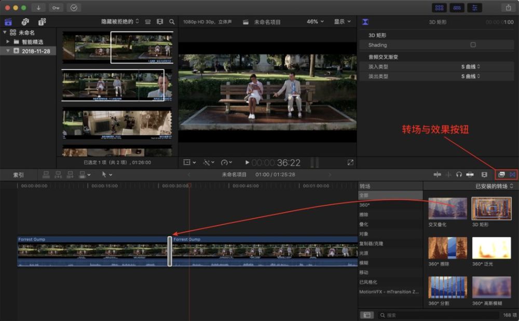
Task: Select the 360° 泛光 transition thumbnail
Action: (491, 248)
